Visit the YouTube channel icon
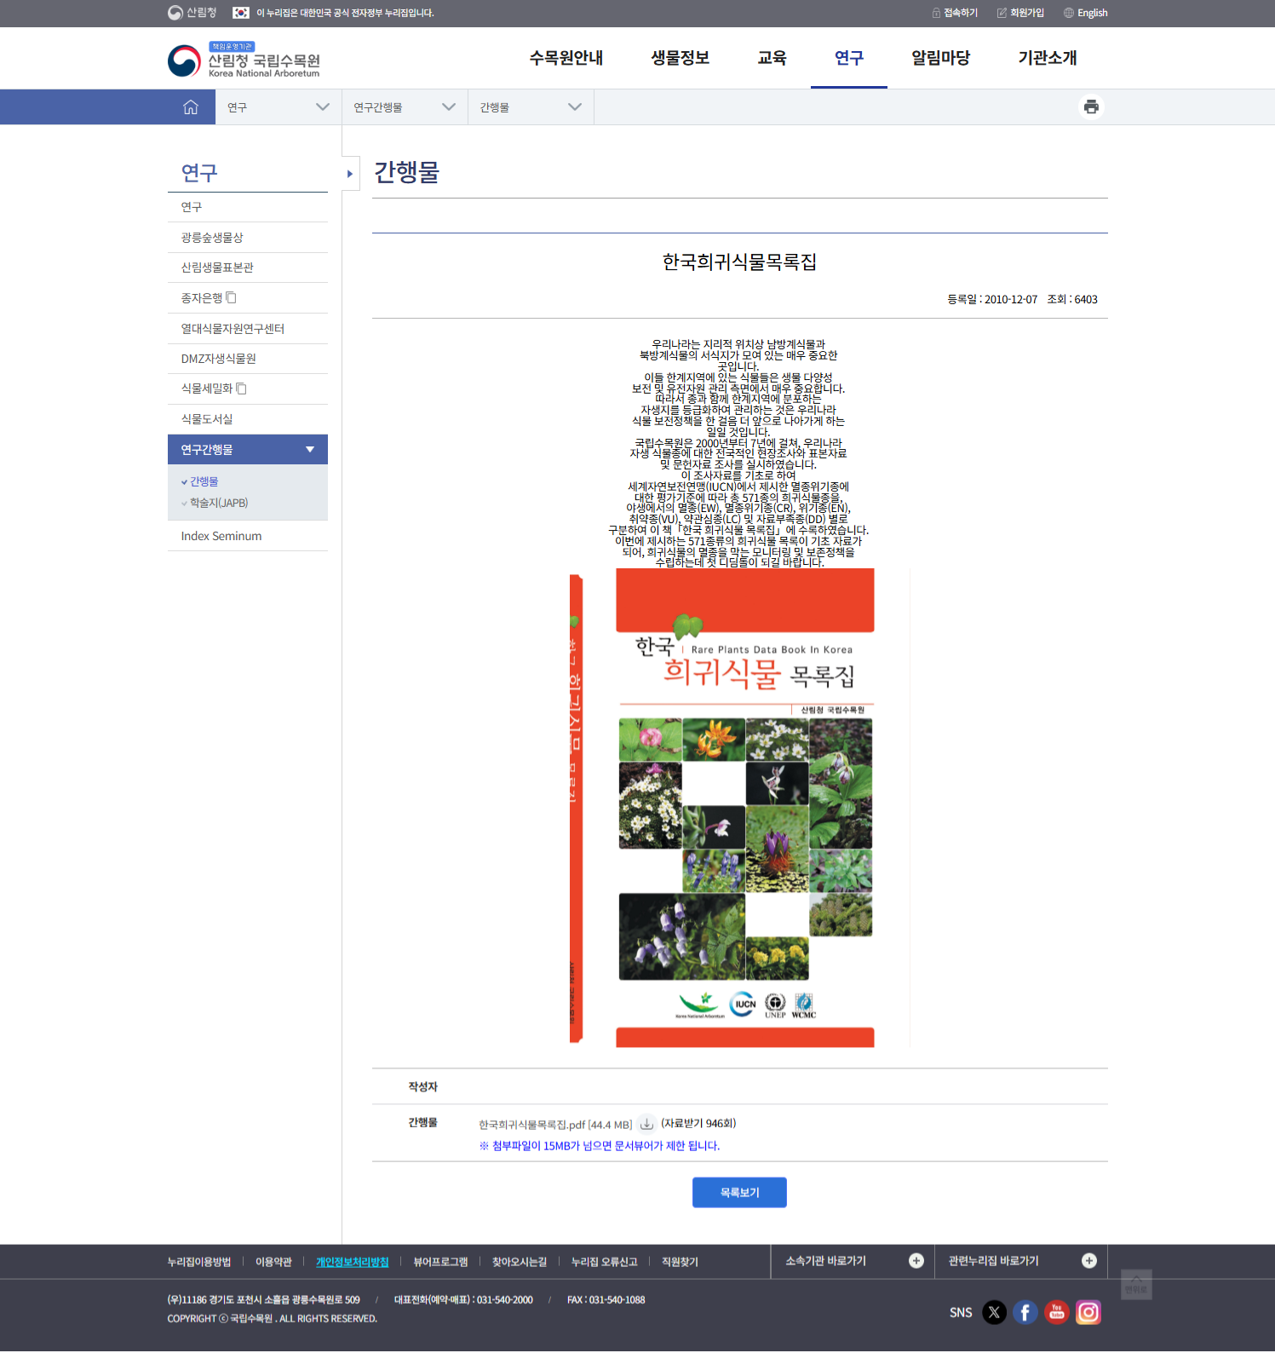 [x=1057, y=1312]
